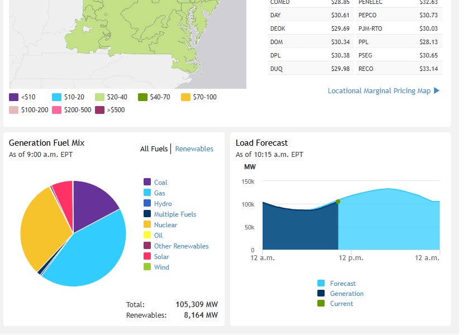Select the All Fuels tab
This screenshot has height=335, width=471.
point(153,149)
